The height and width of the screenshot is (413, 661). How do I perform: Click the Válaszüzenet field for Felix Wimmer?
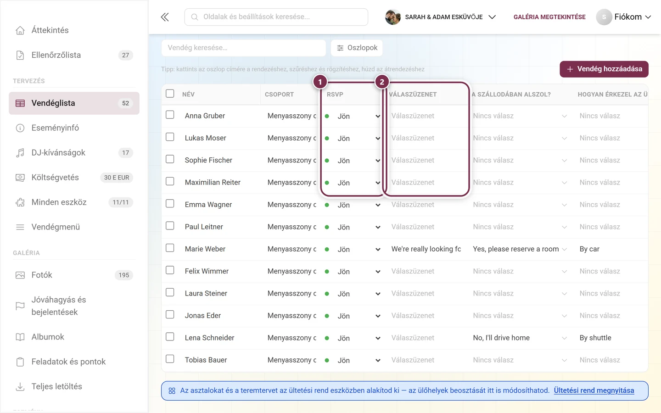click(x=427, y=271)
